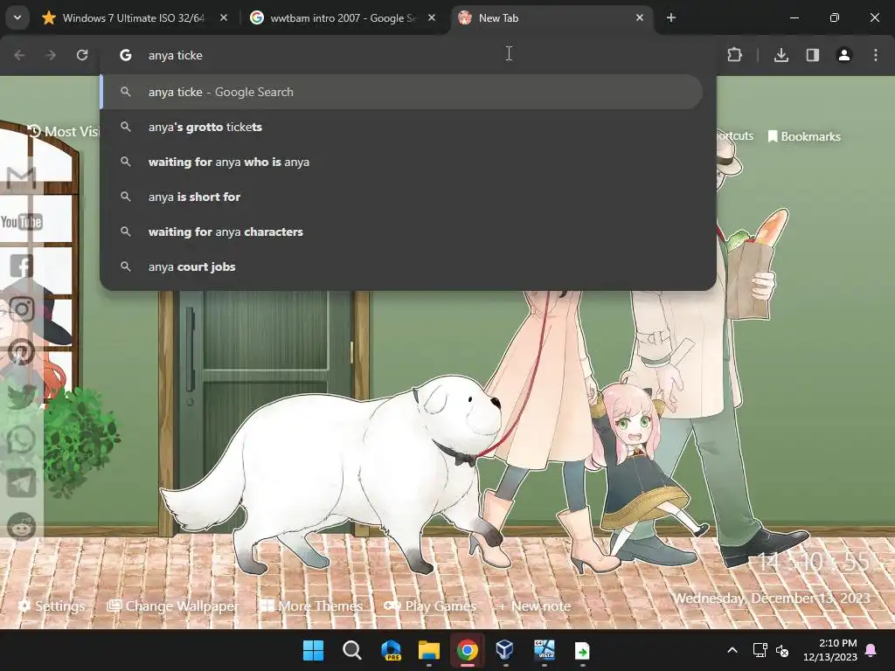Open VirtualBox cube icon in taskbar

tap(505, 650)
